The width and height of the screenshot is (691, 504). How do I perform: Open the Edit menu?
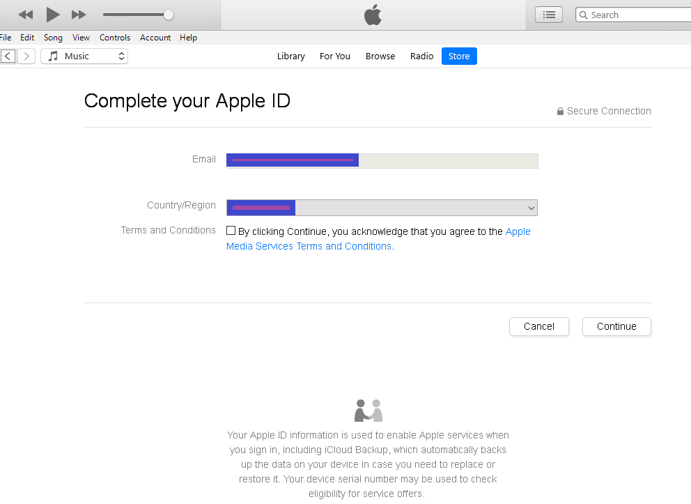27,38
